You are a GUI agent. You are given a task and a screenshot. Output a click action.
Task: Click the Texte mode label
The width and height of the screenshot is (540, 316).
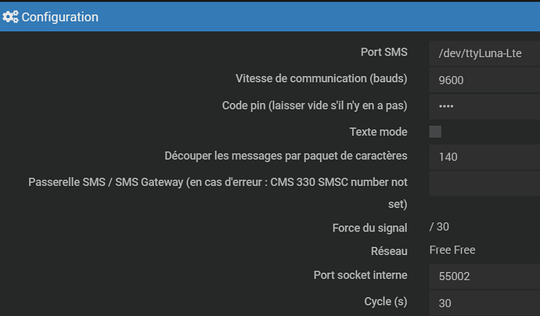tap(379, 132)
